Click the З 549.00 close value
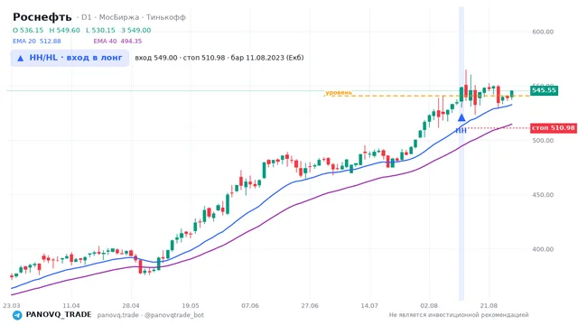This screenshot has width=578, height=325. (x=136, y=30)
